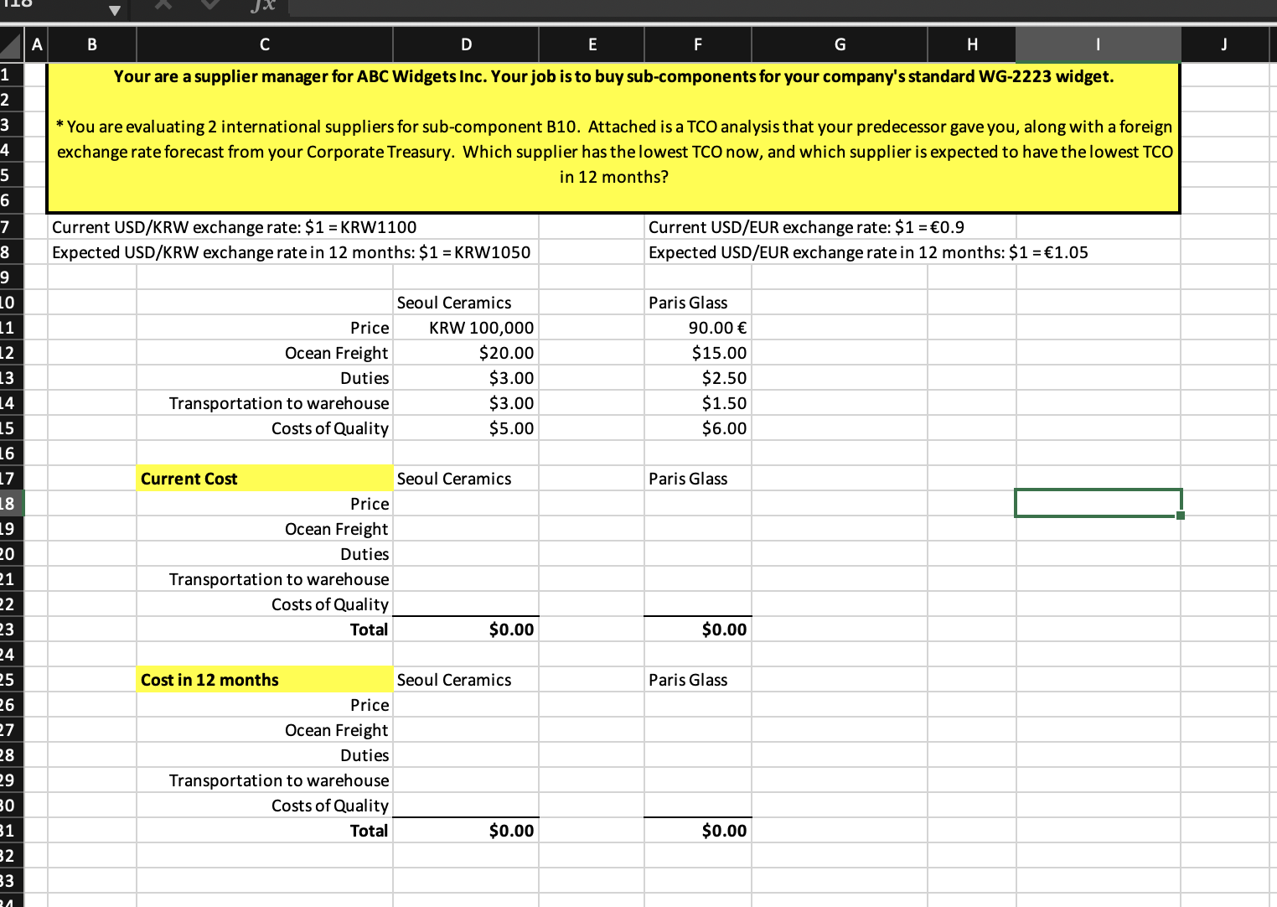This screenshot has width=1277, height=907.
Task: Select the '90.00 €' price cell
Action: pos(698,328)
